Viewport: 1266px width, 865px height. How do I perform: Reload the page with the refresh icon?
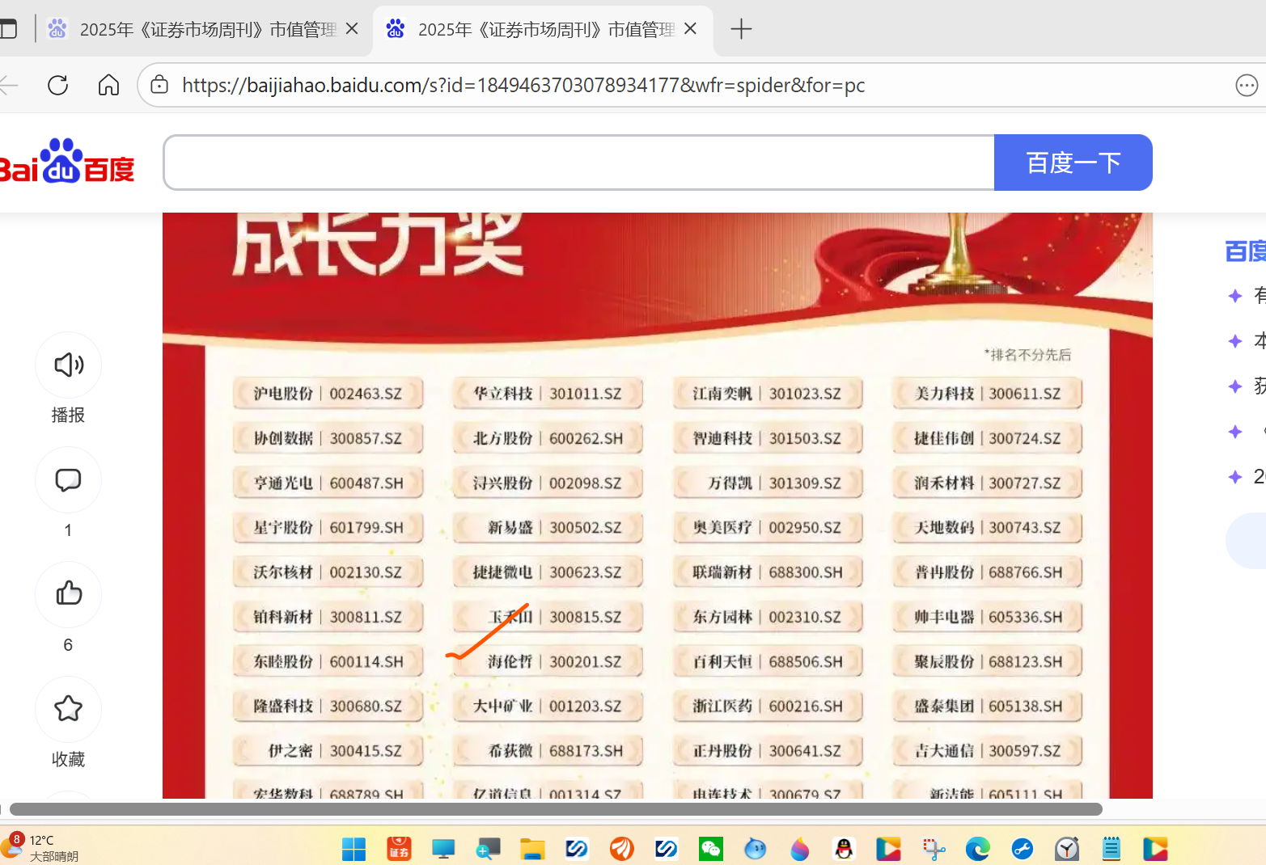[57, 85]
